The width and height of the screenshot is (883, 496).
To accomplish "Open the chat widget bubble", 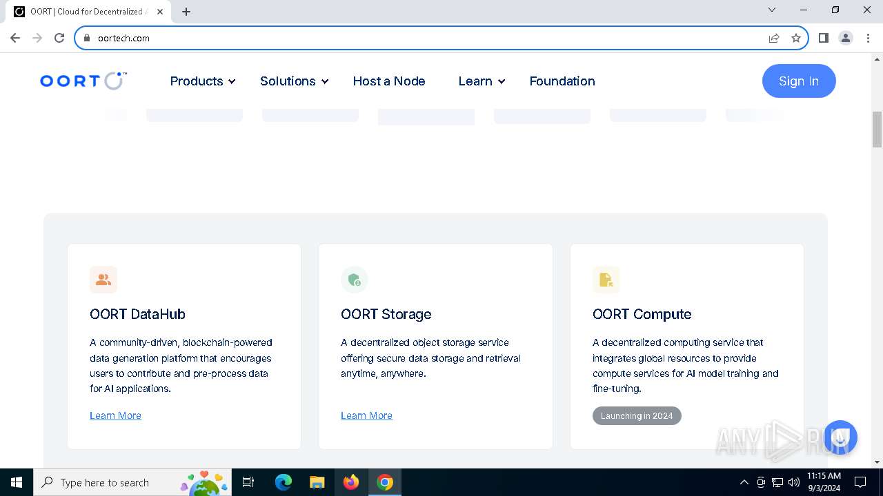I will click(x=840, y=437).
